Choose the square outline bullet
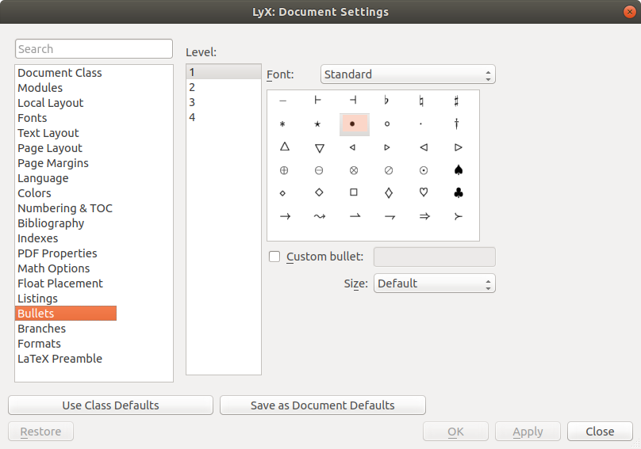Image resolution: width=641 pixels, height=449 pixels. [x=354, y=192]
